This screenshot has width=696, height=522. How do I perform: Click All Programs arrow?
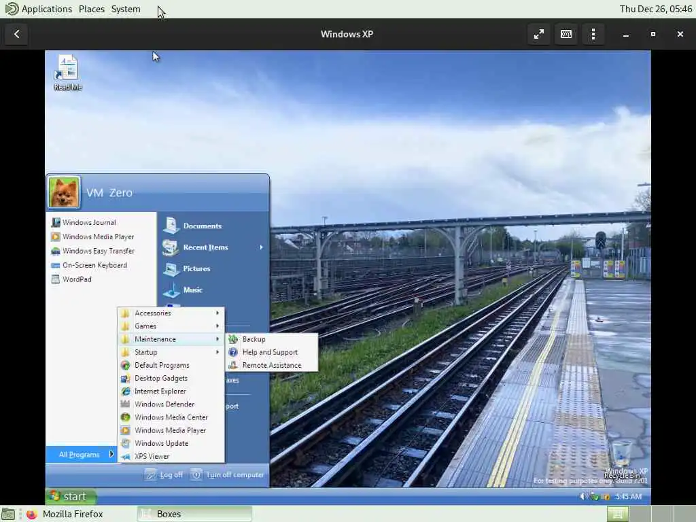pos(111,454)
